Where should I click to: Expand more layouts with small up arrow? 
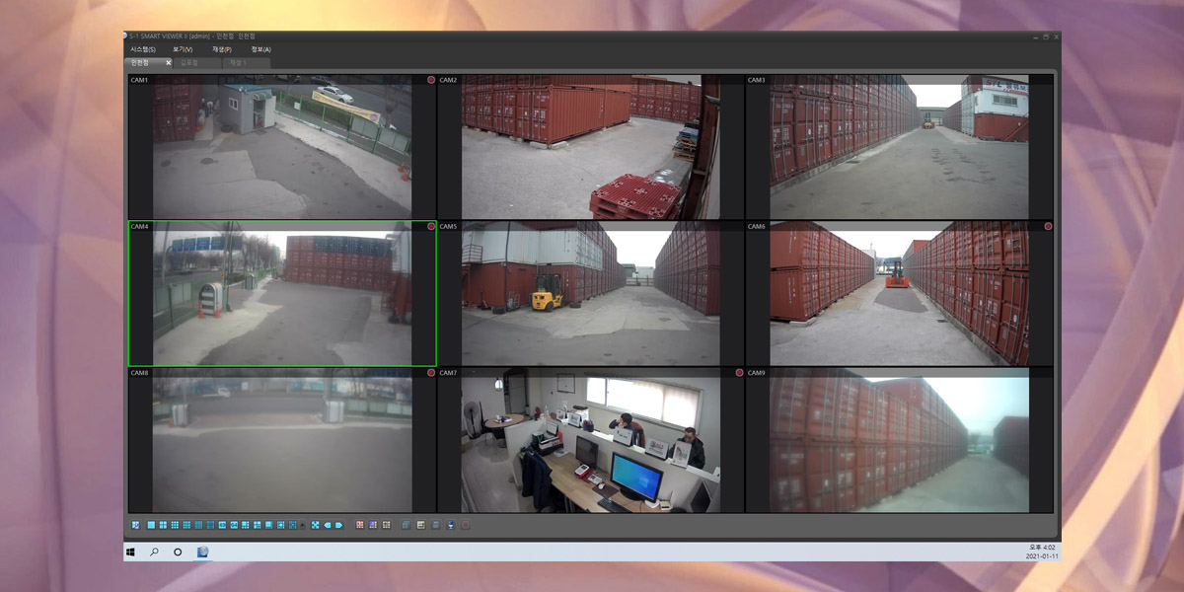coord(304,525)
